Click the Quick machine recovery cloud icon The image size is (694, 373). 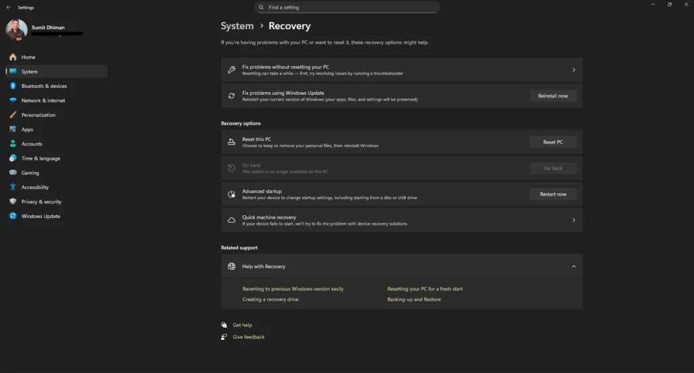(x=232, y=220)
